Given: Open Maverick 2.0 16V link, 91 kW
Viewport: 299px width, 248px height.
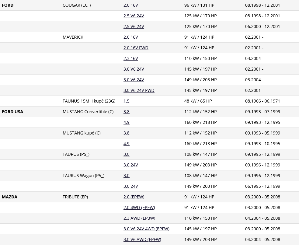Looking at the screenshot, I should click(130, 37).
